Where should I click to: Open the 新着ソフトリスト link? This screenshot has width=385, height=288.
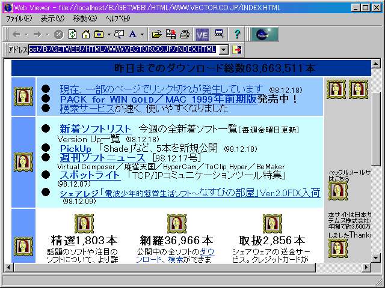click(96, 129)
